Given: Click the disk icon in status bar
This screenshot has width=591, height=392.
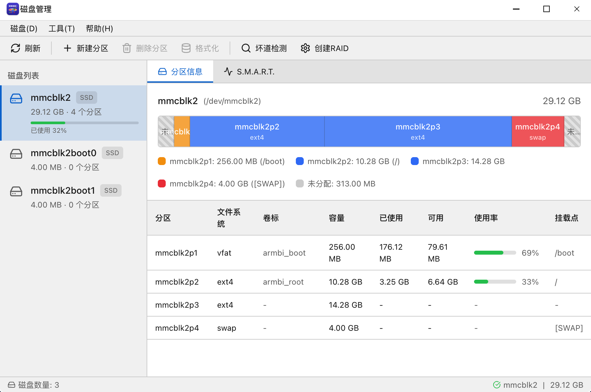Looking at the screenshot, I should tap(12, 385).
